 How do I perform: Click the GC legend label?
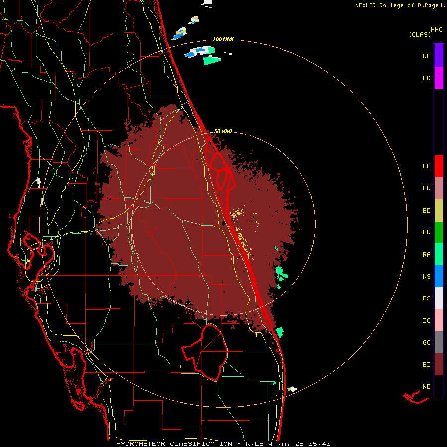pos(426,343)
